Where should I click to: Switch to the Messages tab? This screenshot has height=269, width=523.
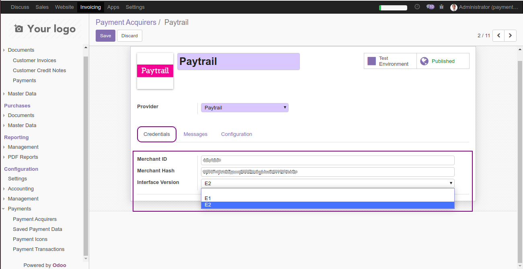tap(195, 134)
